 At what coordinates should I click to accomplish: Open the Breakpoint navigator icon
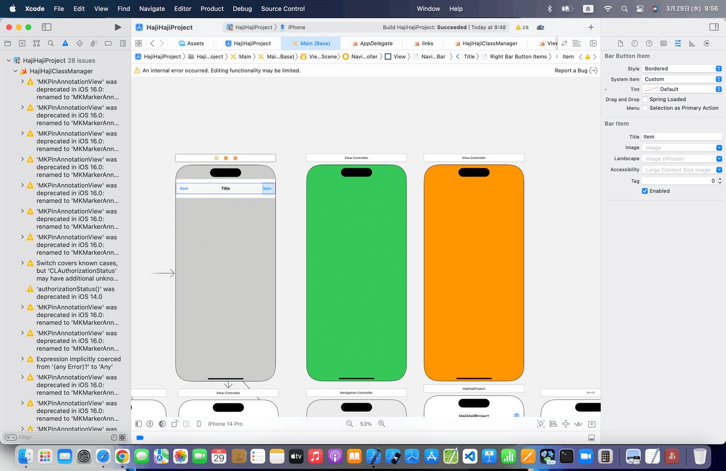click(x=109, y=44)
